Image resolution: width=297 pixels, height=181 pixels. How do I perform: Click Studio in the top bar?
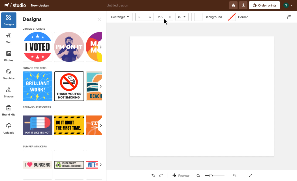tap(15, 5)
